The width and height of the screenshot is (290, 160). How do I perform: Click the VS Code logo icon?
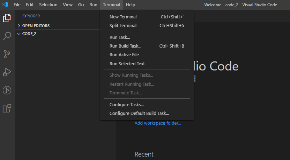5,5
